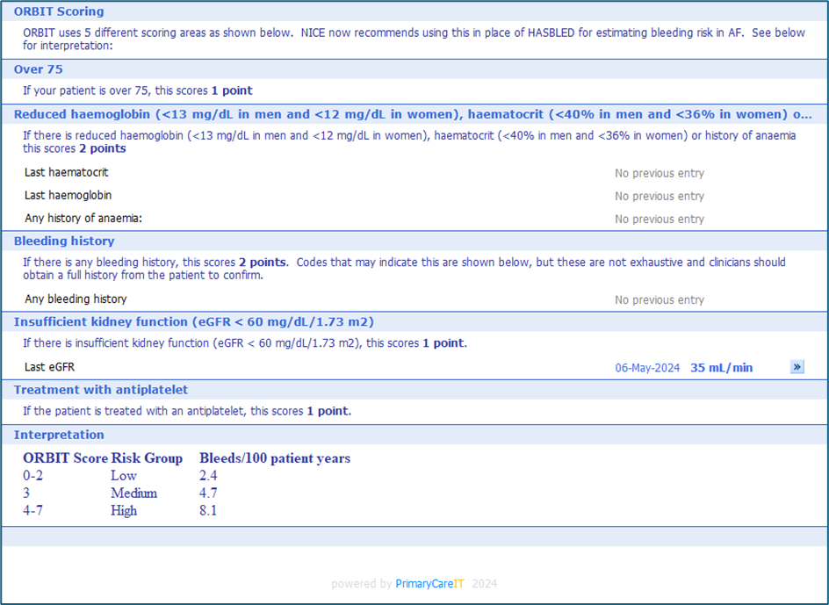
Task: Click the Any history of anaemia label
Action: pos(83,219)
